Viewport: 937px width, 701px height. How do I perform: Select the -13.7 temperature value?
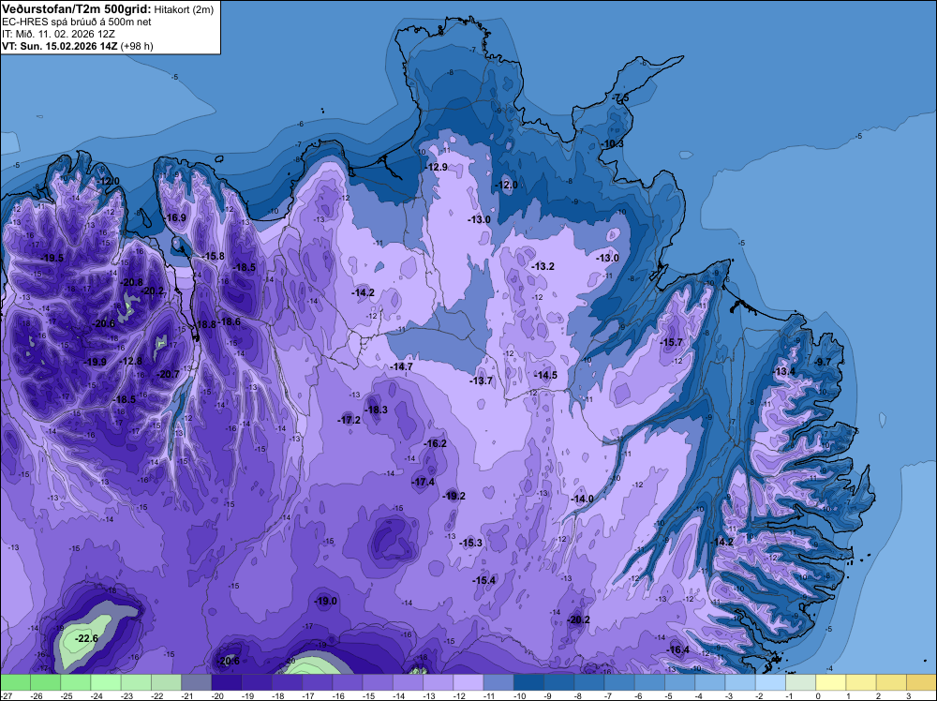click(x=481, y=380)
